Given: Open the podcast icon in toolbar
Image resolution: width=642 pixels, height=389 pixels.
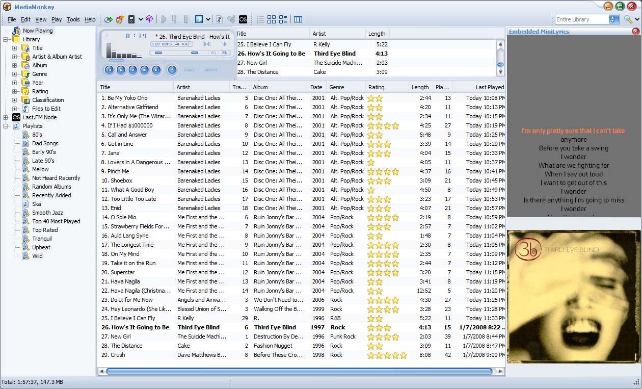Looking at the screenshot, I should click(149, 19).
